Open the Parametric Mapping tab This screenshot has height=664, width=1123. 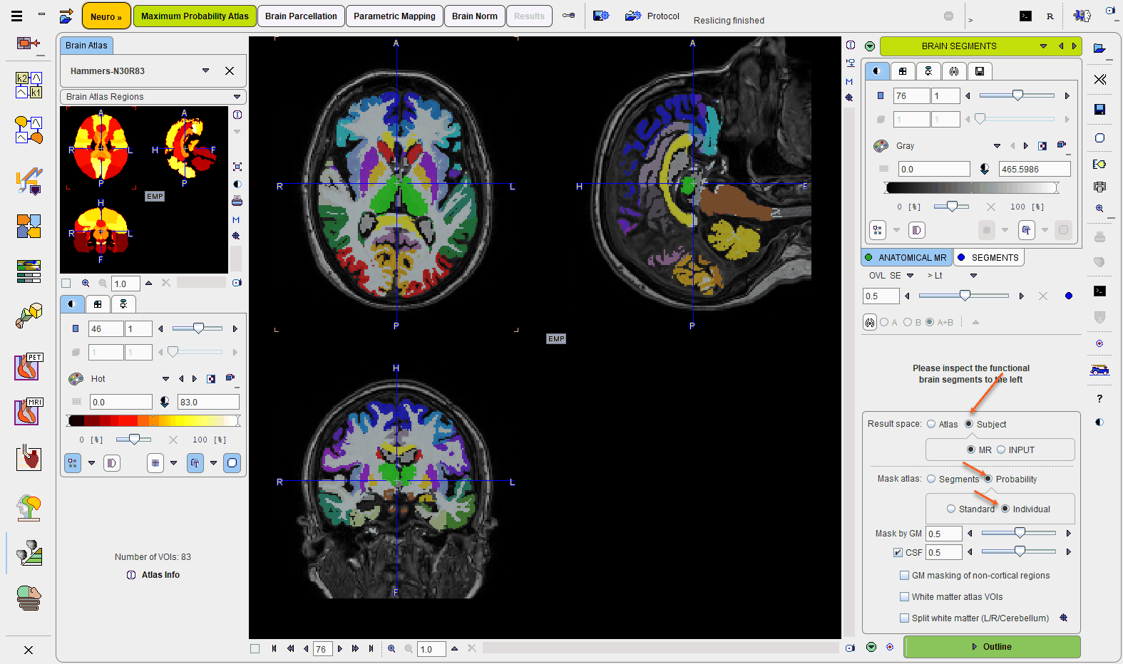394,16
